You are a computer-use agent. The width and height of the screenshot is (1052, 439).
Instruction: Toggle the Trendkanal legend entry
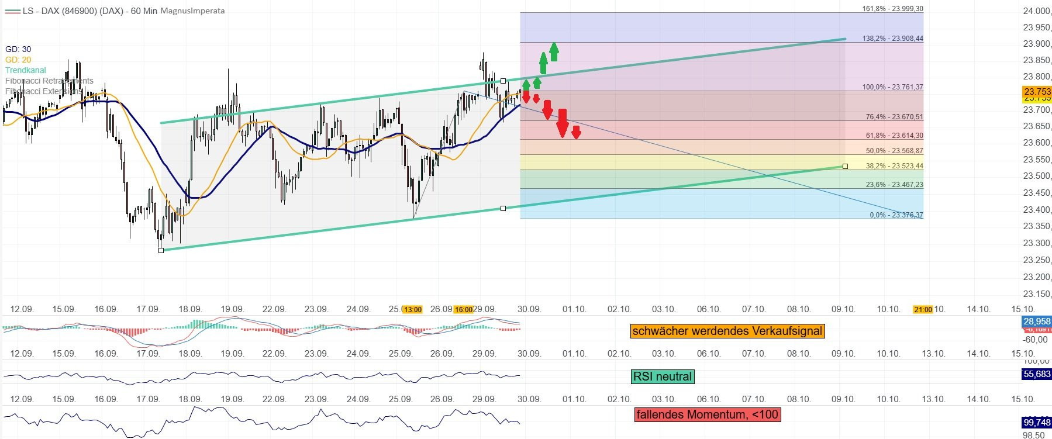pos(26,70)
